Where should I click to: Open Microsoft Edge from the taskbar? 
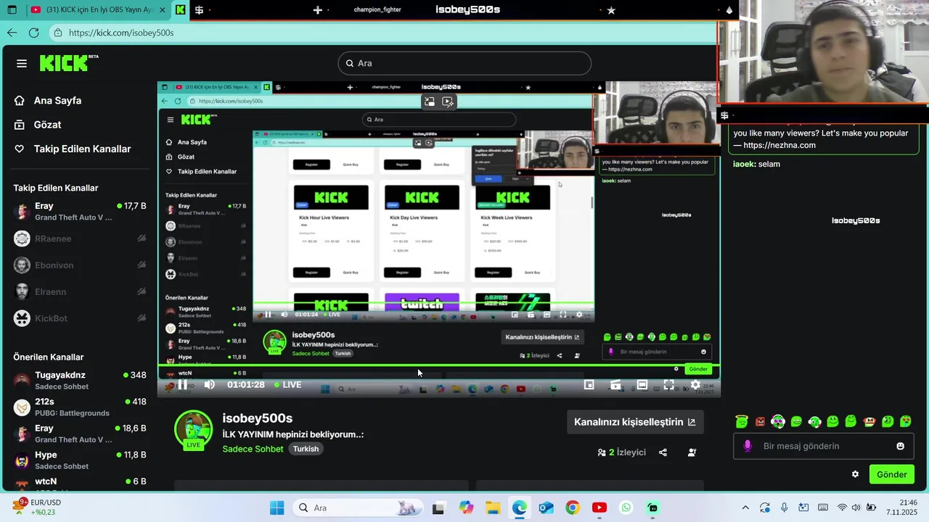coord(520,507)
